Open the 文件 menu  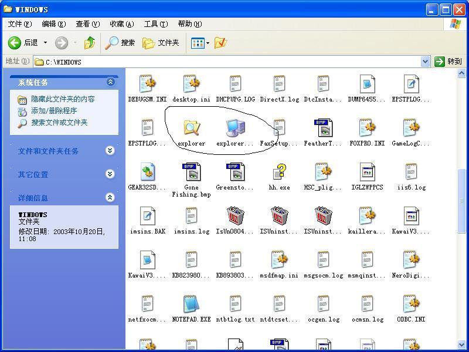point(20,24)
